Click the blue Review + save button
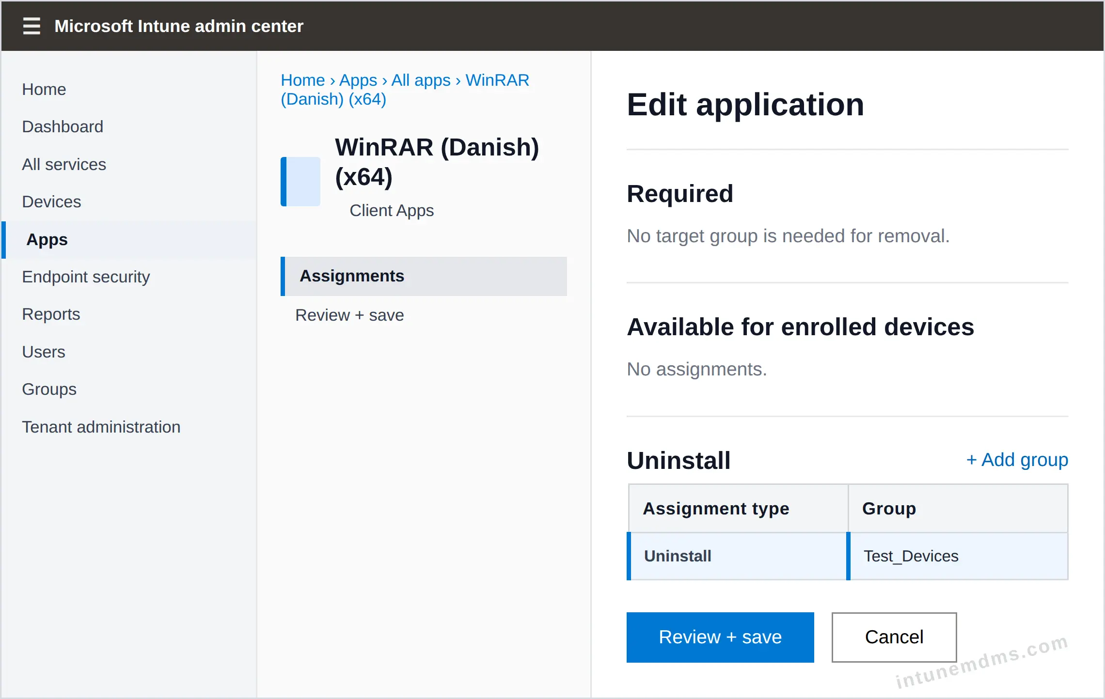Image resolution: width=1105 pixels, height=699 pixels. point(720,637)
